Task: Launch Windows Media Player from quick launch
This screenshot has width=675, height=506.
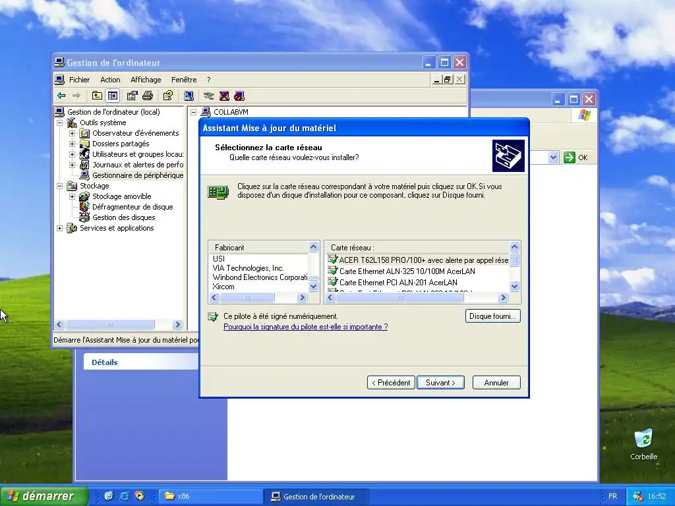Action: [139, 496]
